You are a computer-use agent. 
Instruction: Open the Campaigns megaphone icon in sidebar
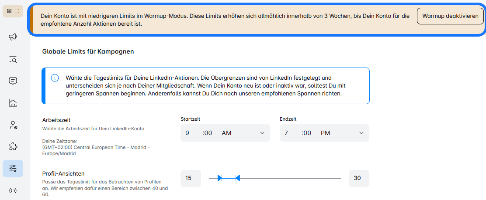[13, 37]
